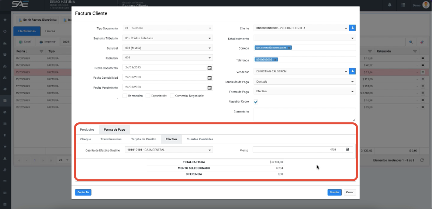Expand the Cliente dropdown
Screen dimensions: 432x209
tap(346, 28)
